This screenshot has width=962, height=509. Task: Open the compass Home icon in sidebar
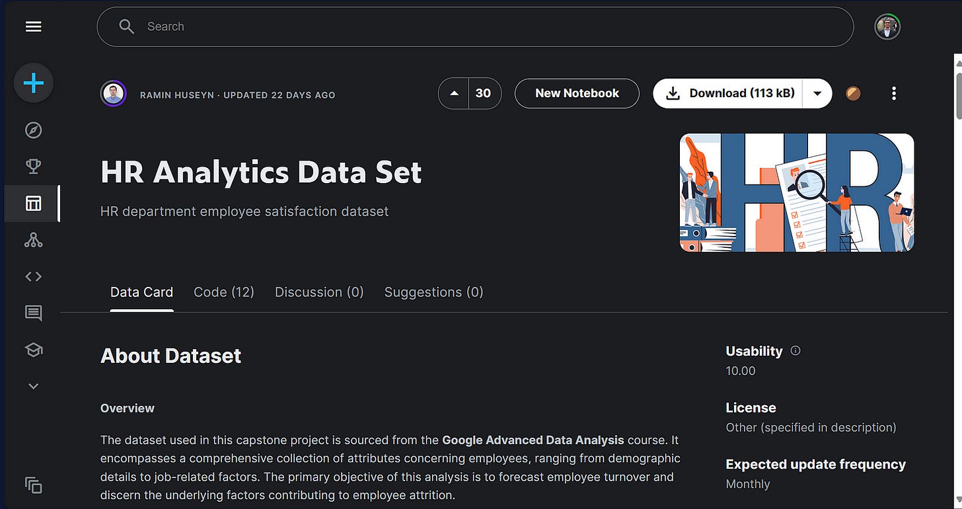[33, 130]
